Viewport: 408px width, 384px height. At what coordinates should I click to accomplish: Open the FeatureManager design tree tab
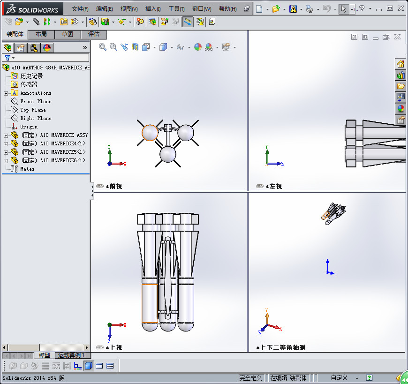coord(8,48)
